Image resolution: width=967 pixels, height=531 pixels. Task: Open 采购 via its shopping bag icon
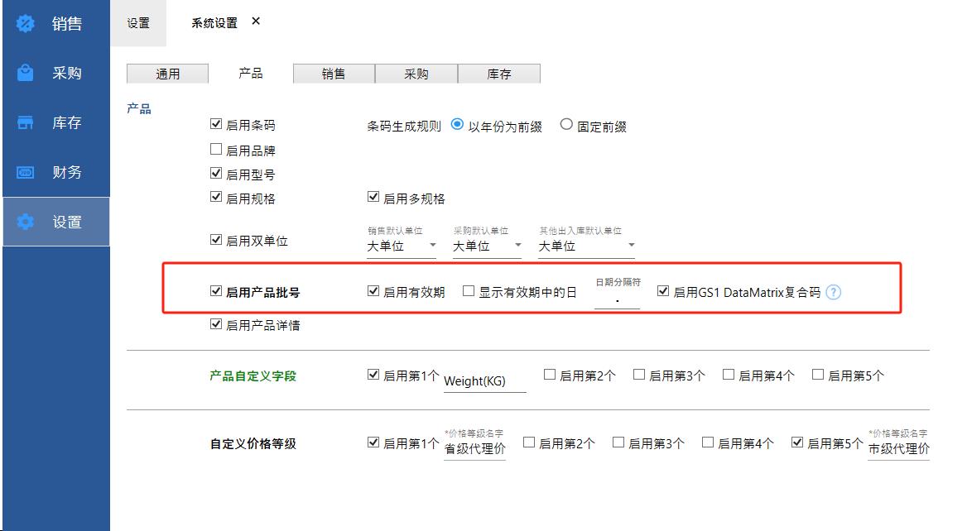pos(26,73)
